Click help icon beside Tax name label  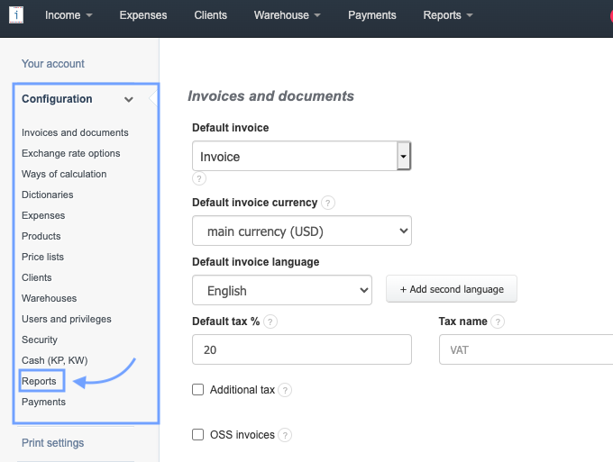(x=498, y=322)
